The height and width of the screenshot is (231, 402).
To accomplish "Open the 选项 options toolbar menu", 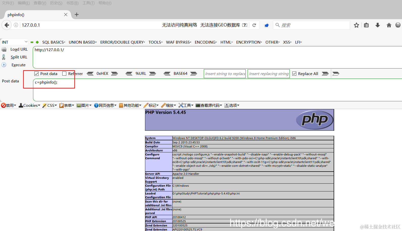I will pyautogui.click(x=232, y=105).
